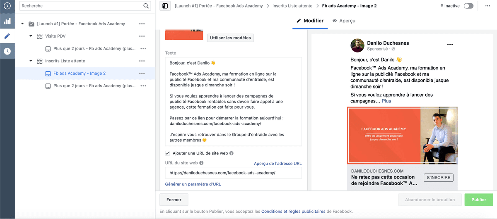
Task: Open the ad preview three-dot menu
Action: coord(450,44)
